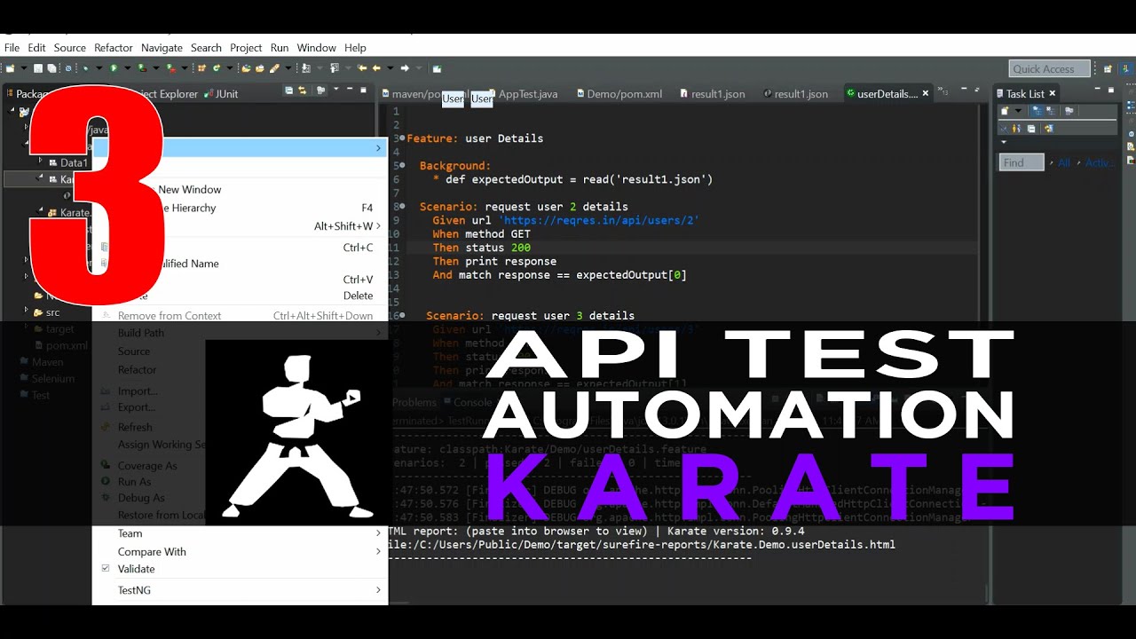The width and height of the screenshot is (1136, 639).
Task: Open the Window menu
Action: coord(317,48)
